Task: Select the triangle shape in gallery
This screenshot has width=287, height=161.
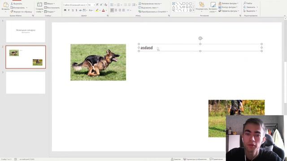Action: pyautogui.click(x=174, y=7)
